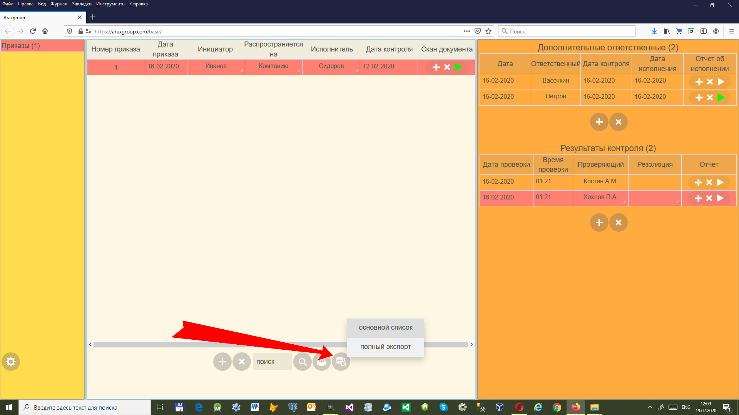Click the horizontal scrollbar at bottom
Image resolution: width=739 pixels, height=415 pixels.
click(281, 345)
